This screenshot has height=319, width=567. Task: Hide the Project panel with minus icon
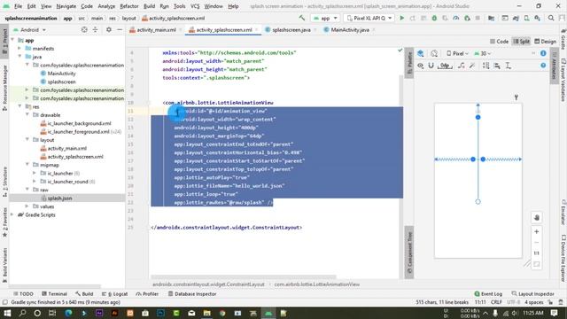tap(120, 29)
